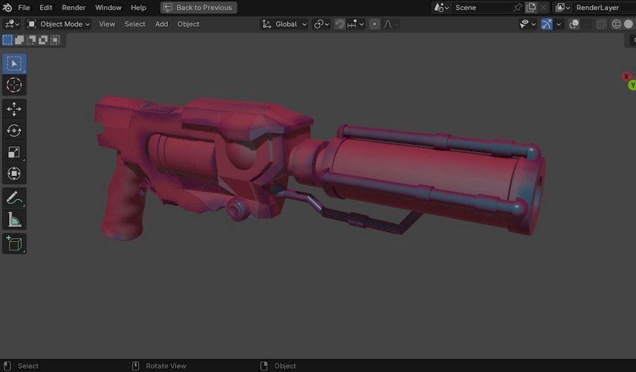636x372 pixels.
Task: Pick the Transform tool
Action: point(14,174)
